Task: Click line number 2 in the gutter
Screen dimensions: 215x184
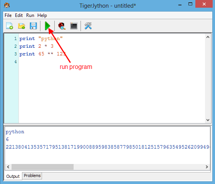Action: tap(15, 46)
